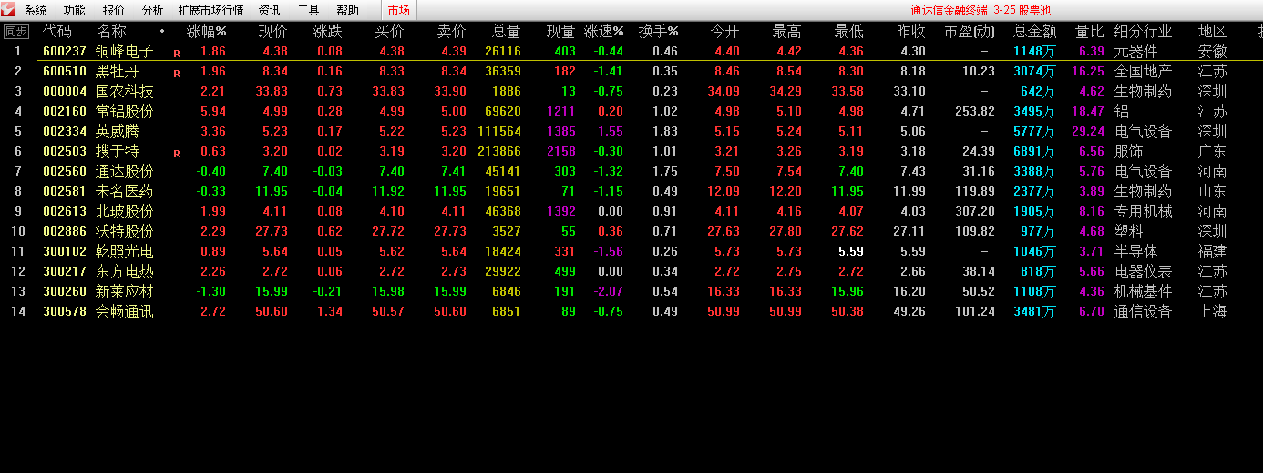This screenshot has height=473, width=1263.
Task: Open the 工具 menu
Action: pyautogui.click(x=308, y=11)
